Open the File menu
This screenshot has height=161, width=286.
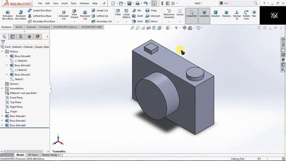click(x=40, y=3)
